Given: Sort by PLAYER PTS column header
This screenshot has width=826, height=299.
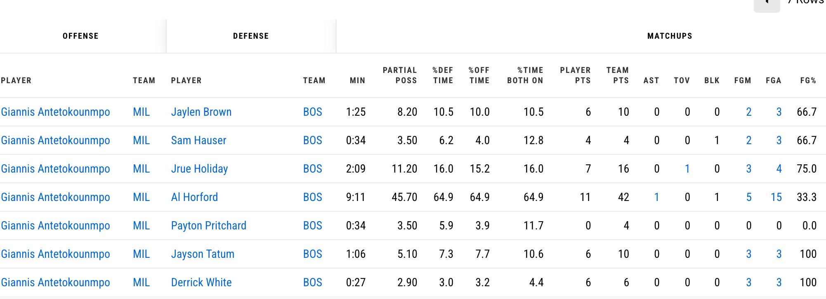Looking at the screenshot, I should [575, 75].
